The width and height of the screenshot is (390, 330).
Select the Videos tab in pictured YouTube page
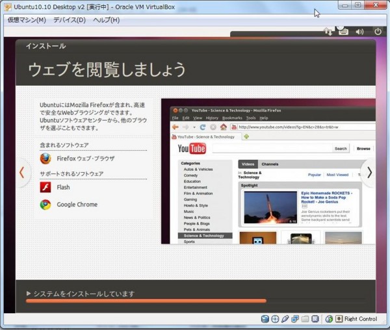(x=248, y=164)
